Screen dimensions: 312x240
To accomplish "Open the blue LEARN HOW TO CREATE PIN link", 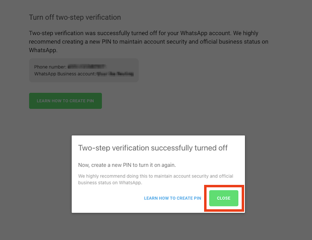I will 172,199.
